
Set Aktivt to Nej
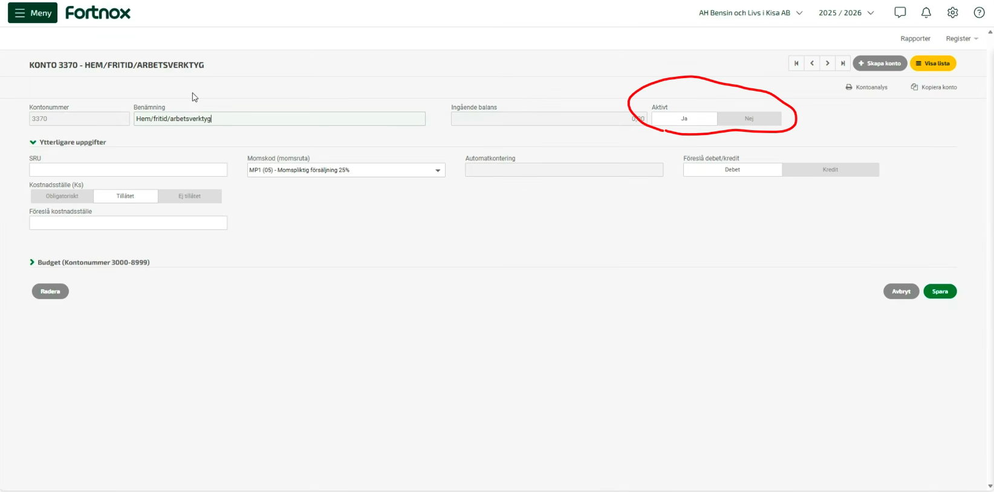click(749, 119)
